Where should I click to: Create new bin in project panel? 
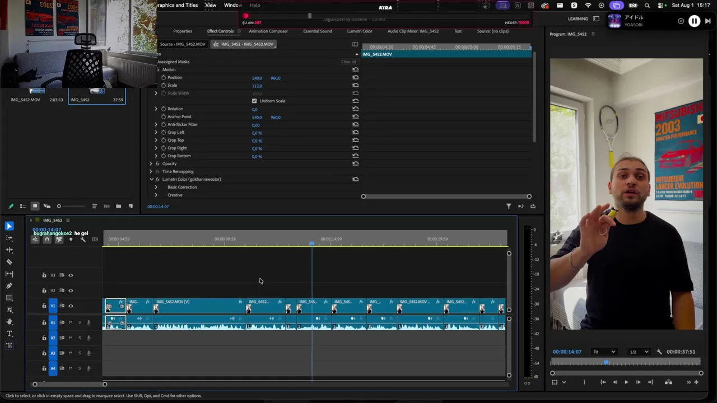pos(118,207)
